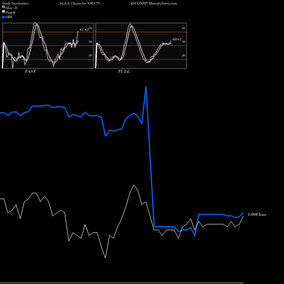Click the FULL stochastic chart thumbnail
284x284 pixels.
click(x=141, y=45)
